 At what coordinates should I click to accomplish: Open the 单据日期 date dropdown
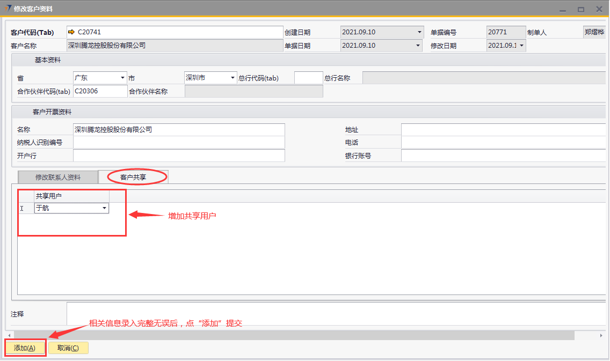click(x=419, y=46)
